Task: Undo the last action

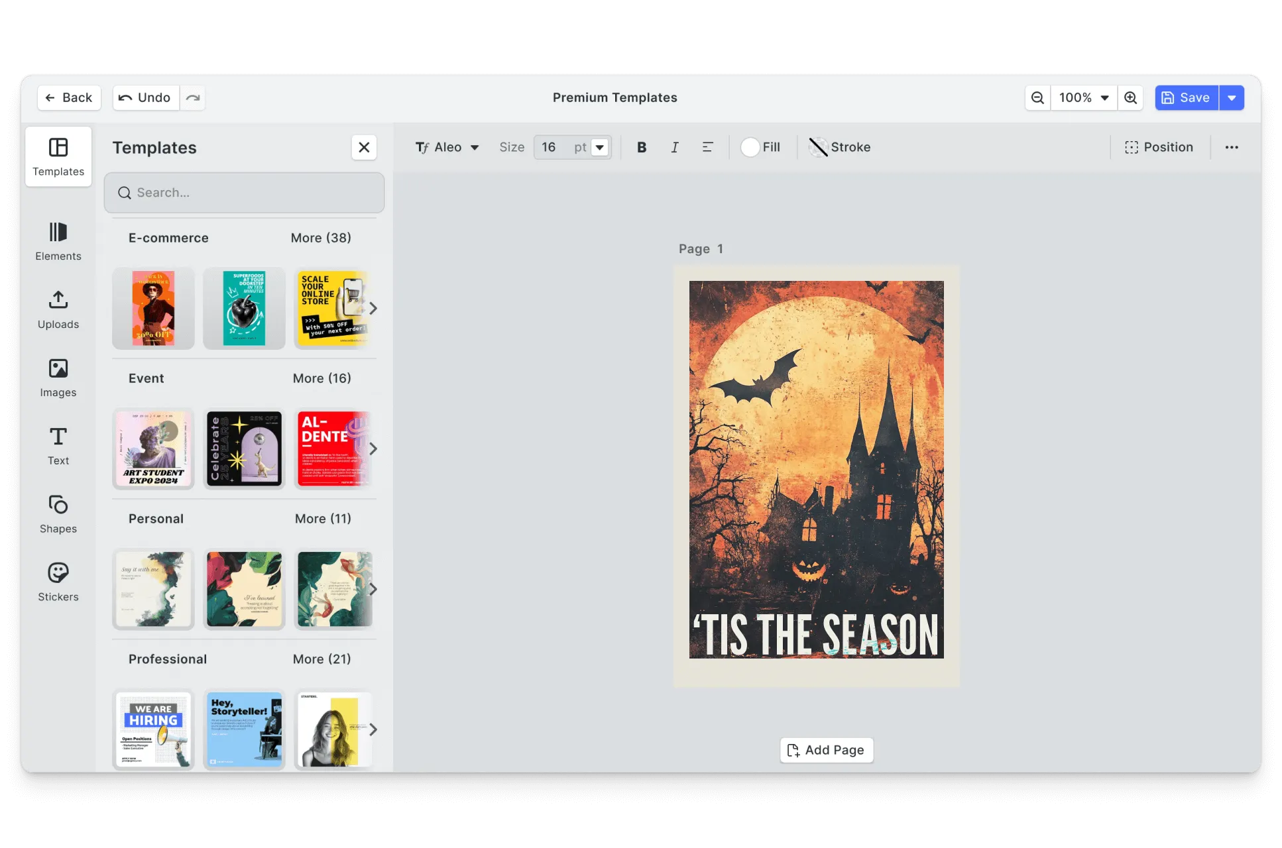Action: 145,97
